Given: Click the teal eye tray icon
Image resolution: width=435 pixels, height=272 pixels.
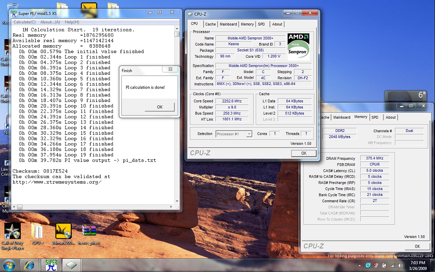Looking at the screenshot, I should pyautogui.click(x=368, y=266).
